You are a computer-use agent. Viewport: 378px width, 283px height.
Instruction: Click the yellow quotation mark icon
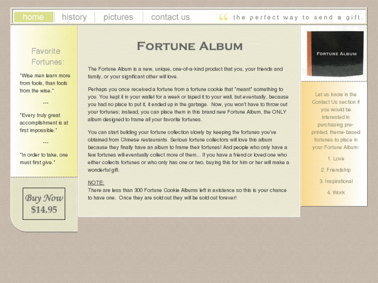click(224, 17)
